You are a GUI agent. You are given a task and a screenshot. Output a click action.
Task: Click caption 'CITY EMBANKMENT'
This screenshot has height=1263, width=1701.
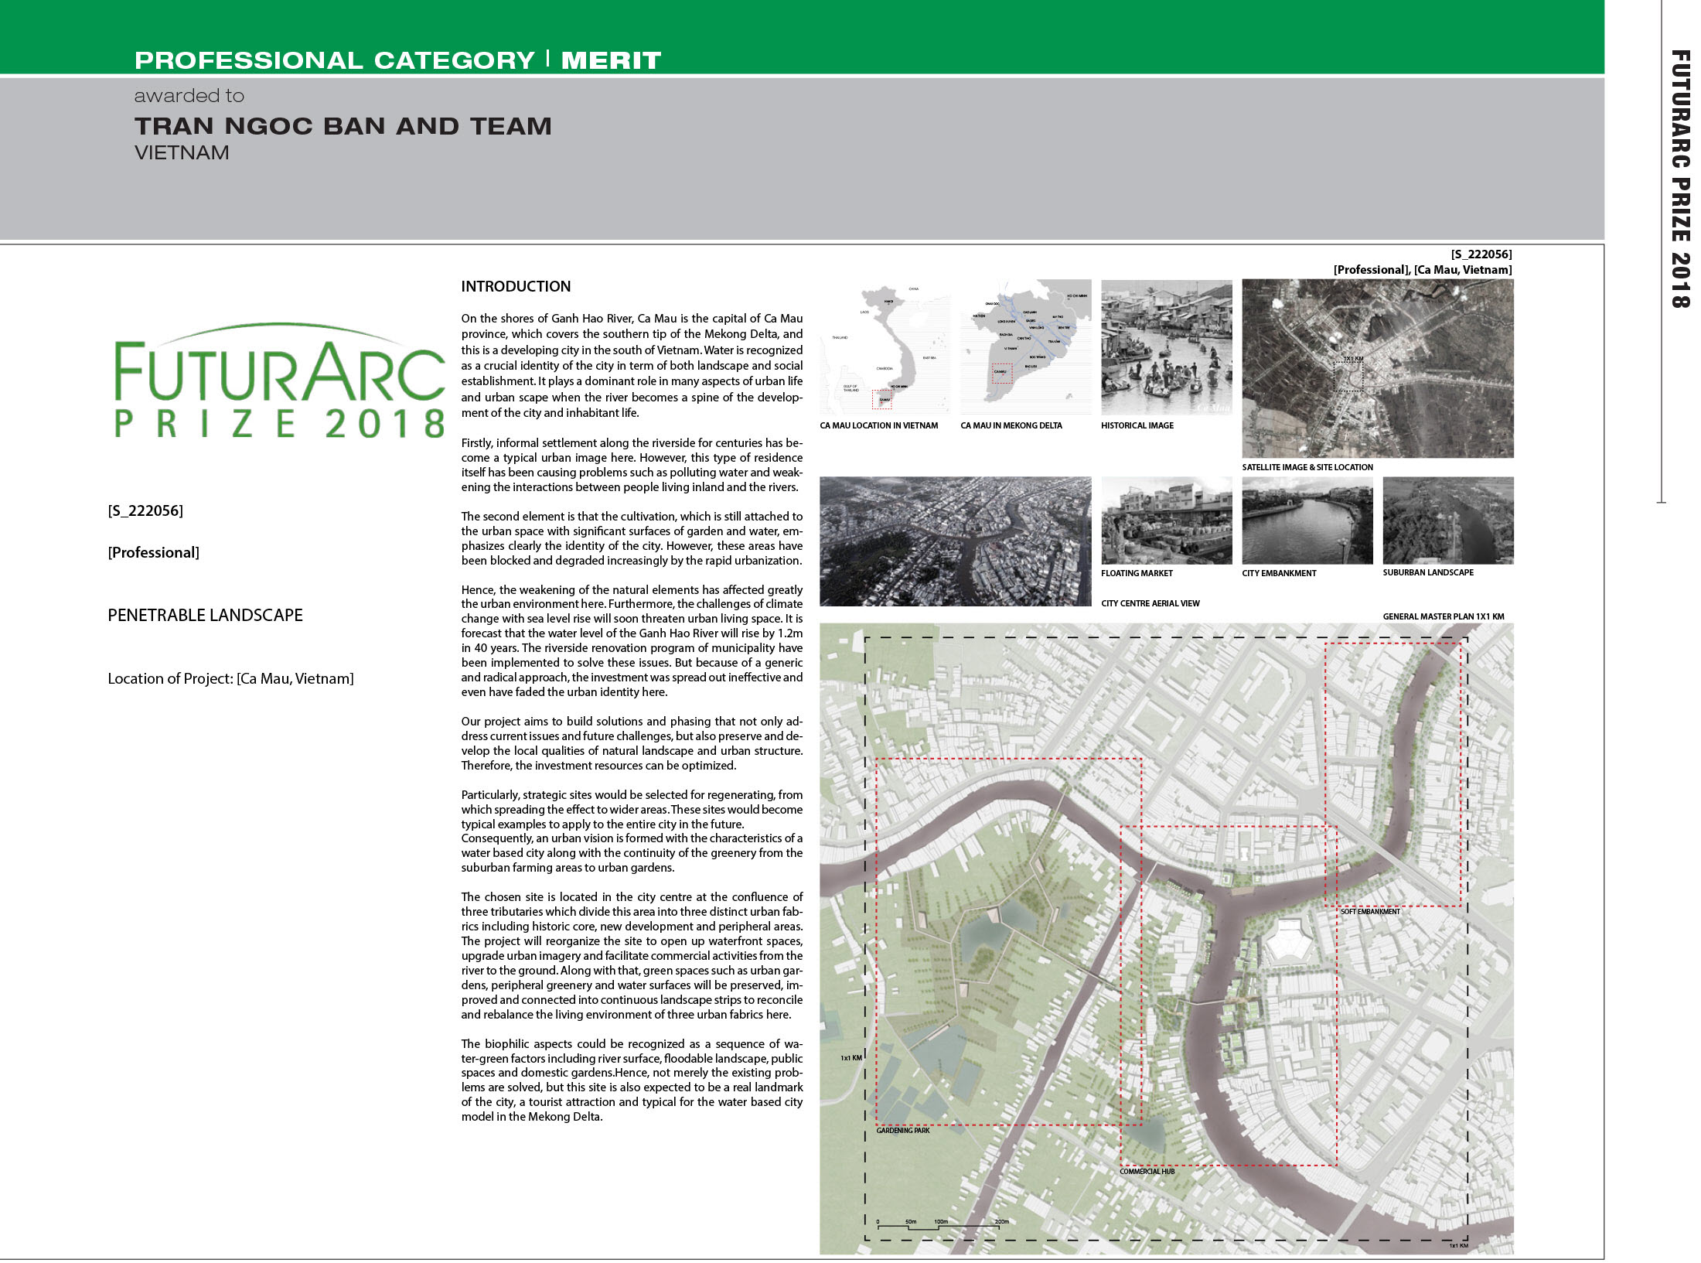[1279, 573]
